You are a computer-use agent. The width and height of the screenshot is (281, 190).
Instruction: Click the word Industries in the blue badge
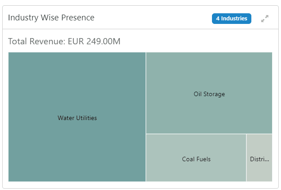point(234,19)
